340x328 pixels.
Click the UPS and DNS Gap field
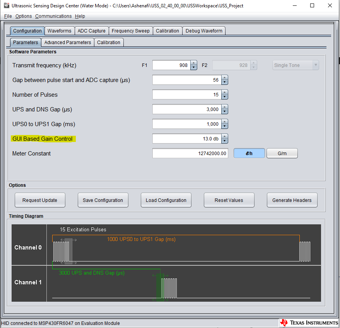pos(187,109)
